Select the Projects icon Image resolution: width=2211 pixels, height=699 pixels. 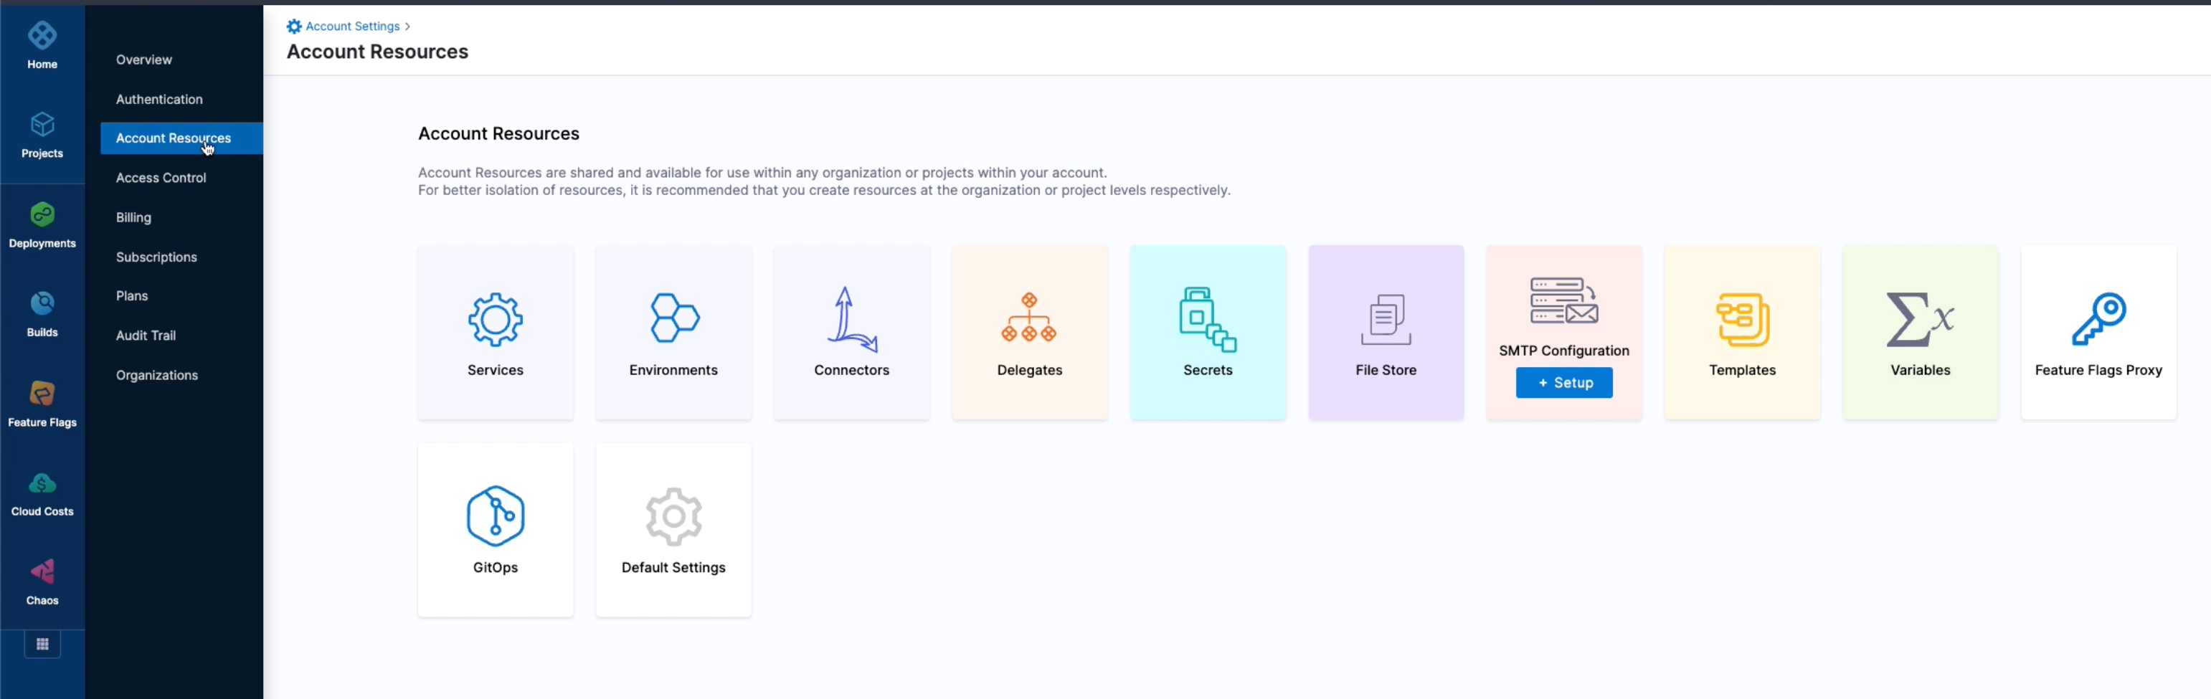[41, 135]
